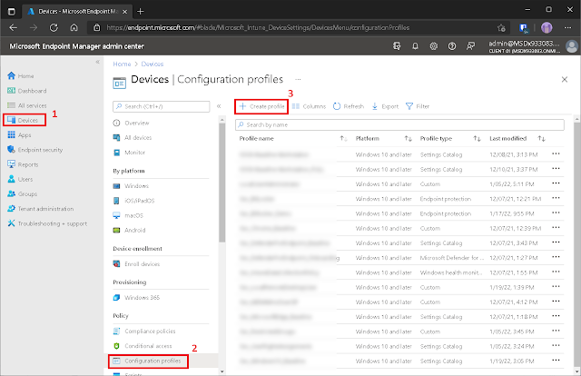Go to browser home button
581x376 pixels.
74,27
